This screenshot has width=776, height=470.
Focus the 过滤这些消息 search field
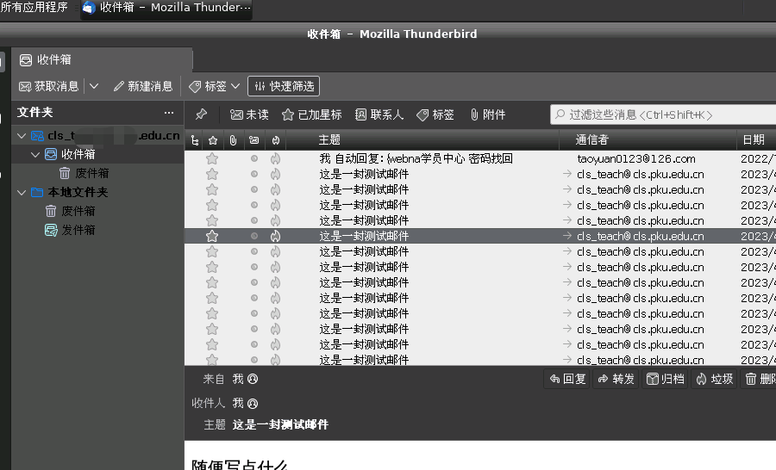pyautogui.click(x=663, y=114)
